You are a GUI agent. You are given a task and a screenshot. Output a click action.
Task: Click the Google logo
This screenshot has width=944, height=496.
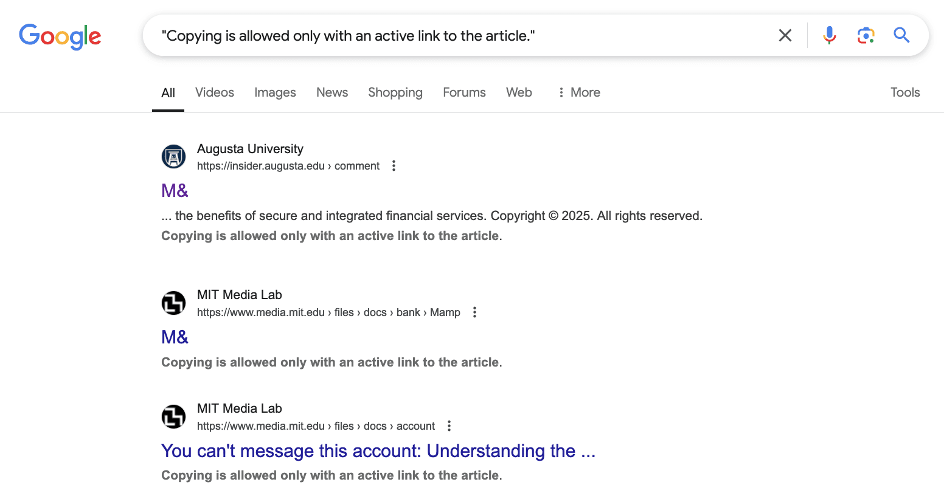pos(60,36)
